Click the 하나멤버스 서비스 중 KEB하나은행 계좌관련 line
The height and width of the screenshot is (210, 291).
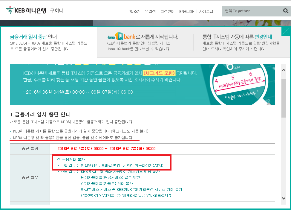131,189
